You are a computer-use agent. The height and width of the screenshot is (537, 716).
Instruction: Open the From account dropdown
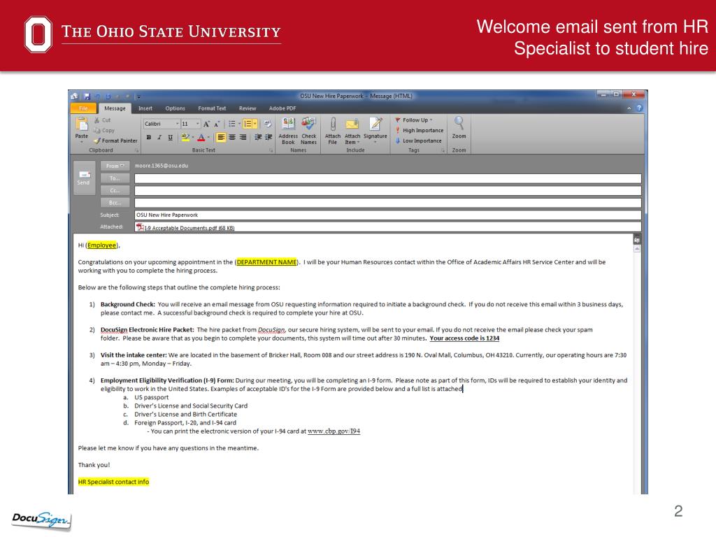click(x=115, y=166)
